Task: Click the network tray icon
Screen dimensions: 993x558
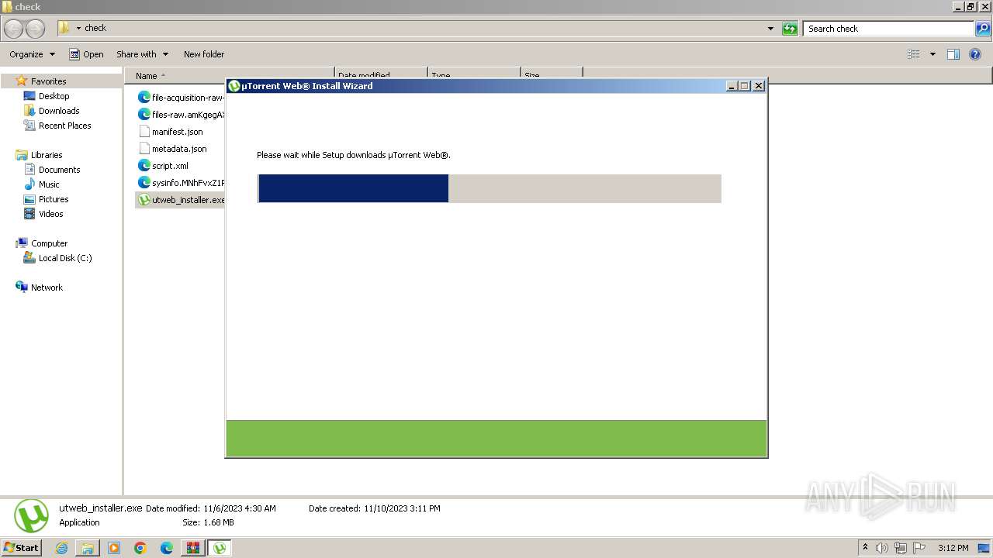Action: [x=901, y=548]
